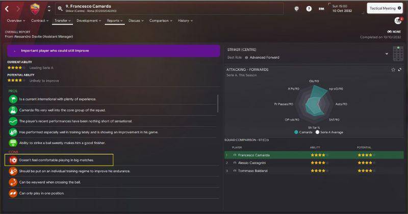The height and width of the screenshot is (214, 408).
Task: Open the History dropdown menu
Action: [x=185, y=20]
